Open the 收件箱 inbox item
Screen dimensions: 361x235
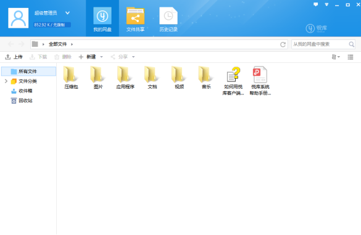click(22, 91)
